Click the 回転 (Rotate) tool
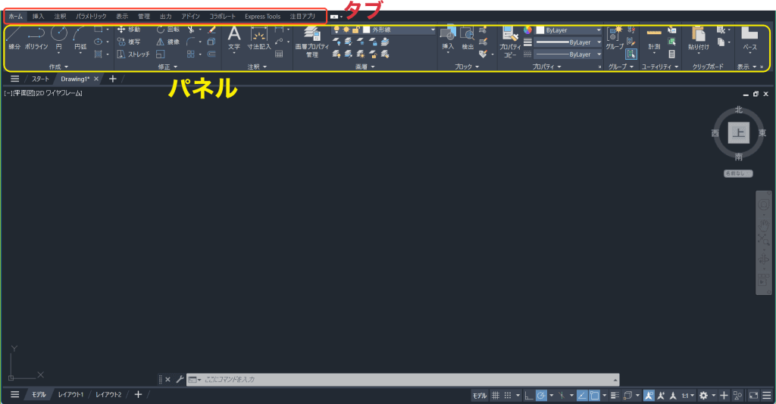The width and height of the screenshot is (776, 404). [x=168, y=30]
